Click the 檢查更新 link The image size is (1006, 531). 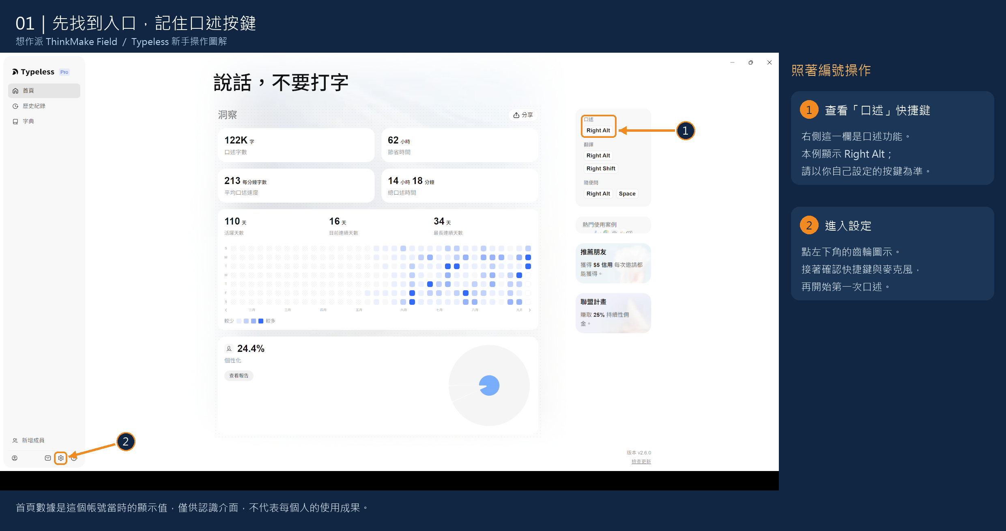[x=641, y=461]
